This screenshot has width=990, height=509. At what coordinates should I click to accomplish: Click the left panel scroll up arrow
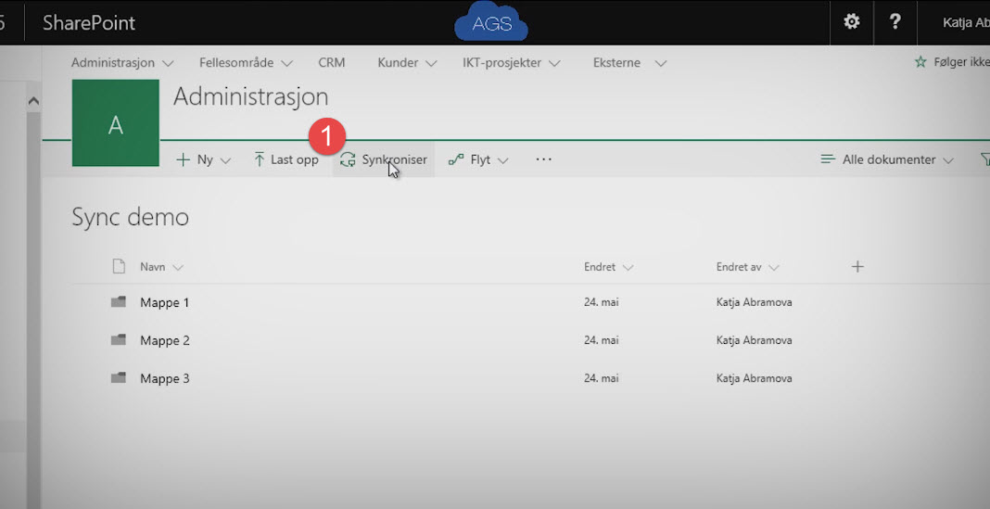coord(33,100)
